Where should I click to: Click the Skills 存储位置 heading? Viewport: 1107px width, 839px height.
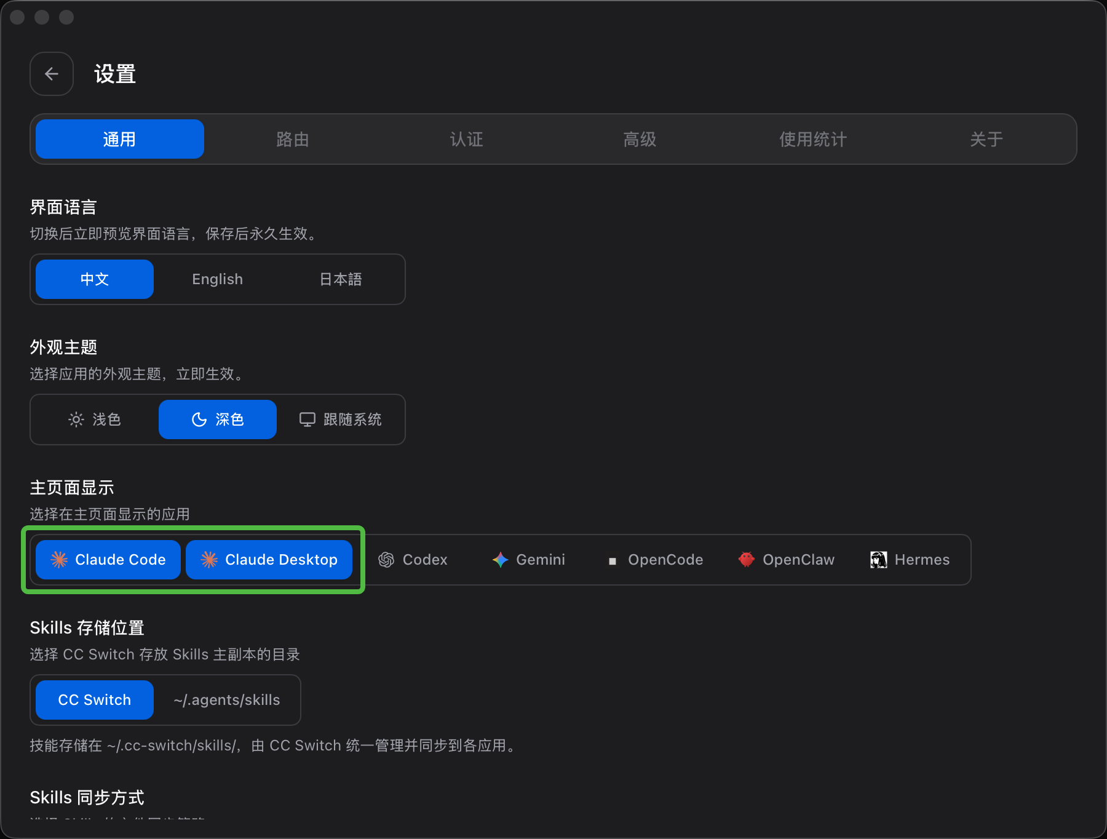[87, 628]
